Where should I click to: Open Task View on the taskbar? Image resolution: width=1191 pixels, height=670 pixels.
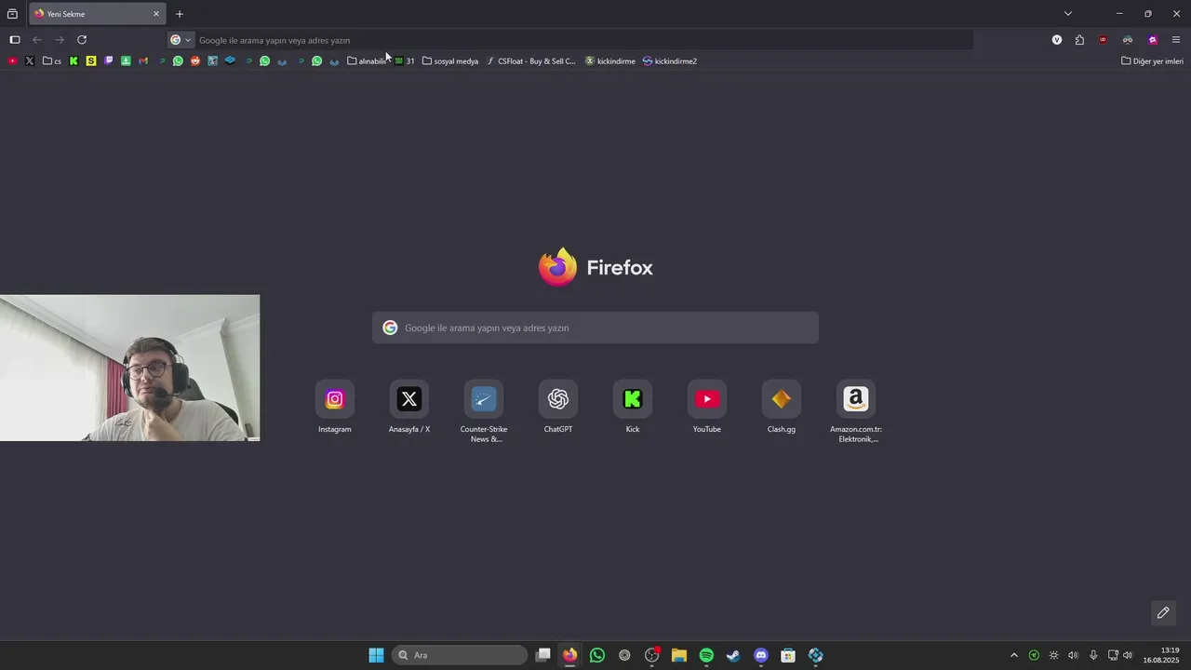point(543,655)
